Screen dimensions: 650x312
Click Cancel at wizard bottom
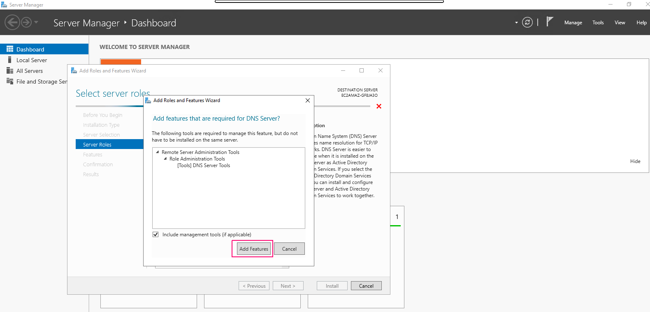[366, 286]
